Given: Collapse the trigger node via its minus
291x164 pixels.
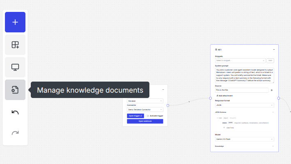Looking at the screenshot, I should point(163,90).
